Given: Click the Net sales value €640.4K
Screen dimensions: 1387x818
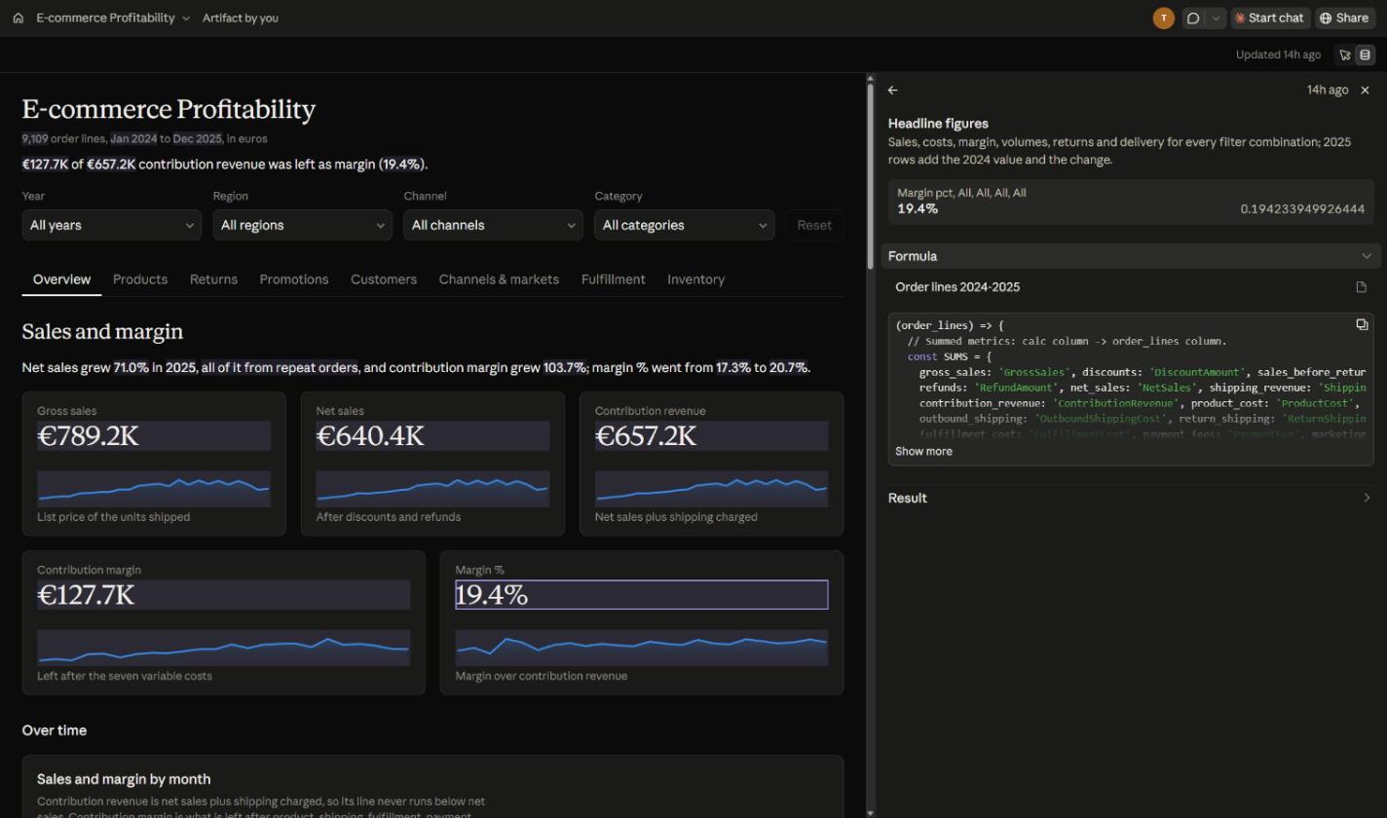Looking at the screenshot, I should (x=432, y=436).
